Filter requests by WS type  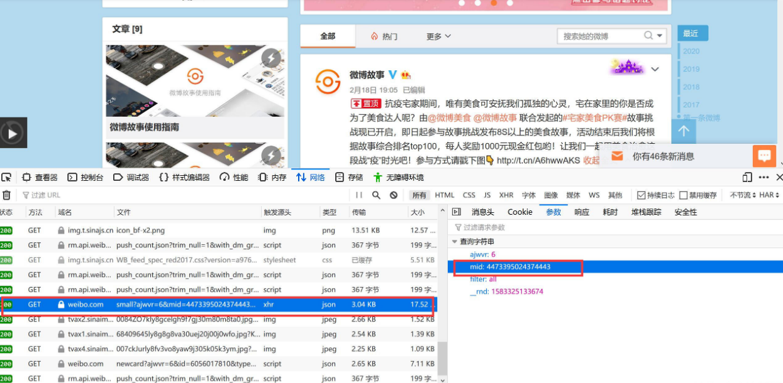pos(594,195)
